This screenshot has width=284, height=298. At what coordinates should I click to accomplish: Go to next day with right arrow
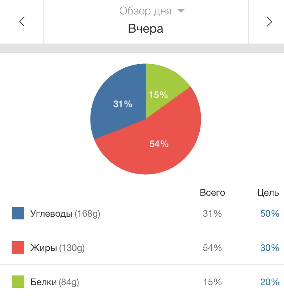tap(269, 22)
